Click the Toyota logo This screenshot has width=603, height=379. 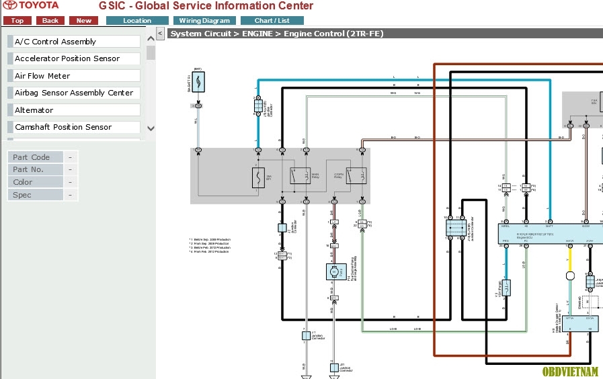pos(31,5)
